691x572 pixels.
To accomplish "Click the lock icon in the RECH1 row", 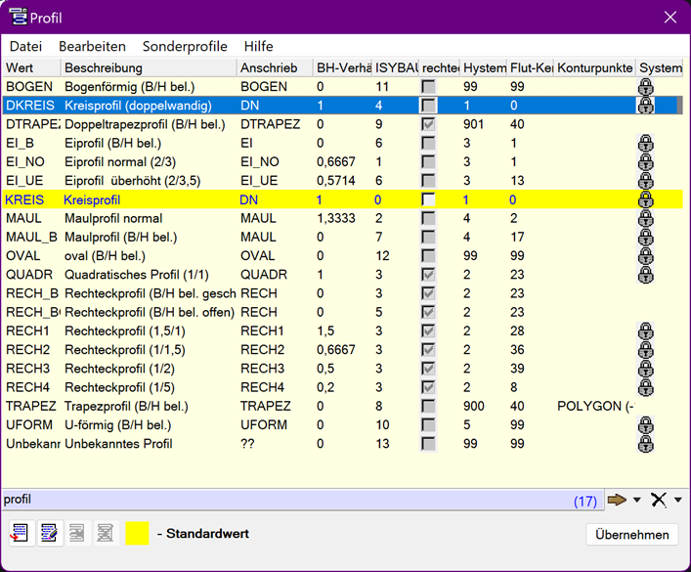I will pos(645,331).
